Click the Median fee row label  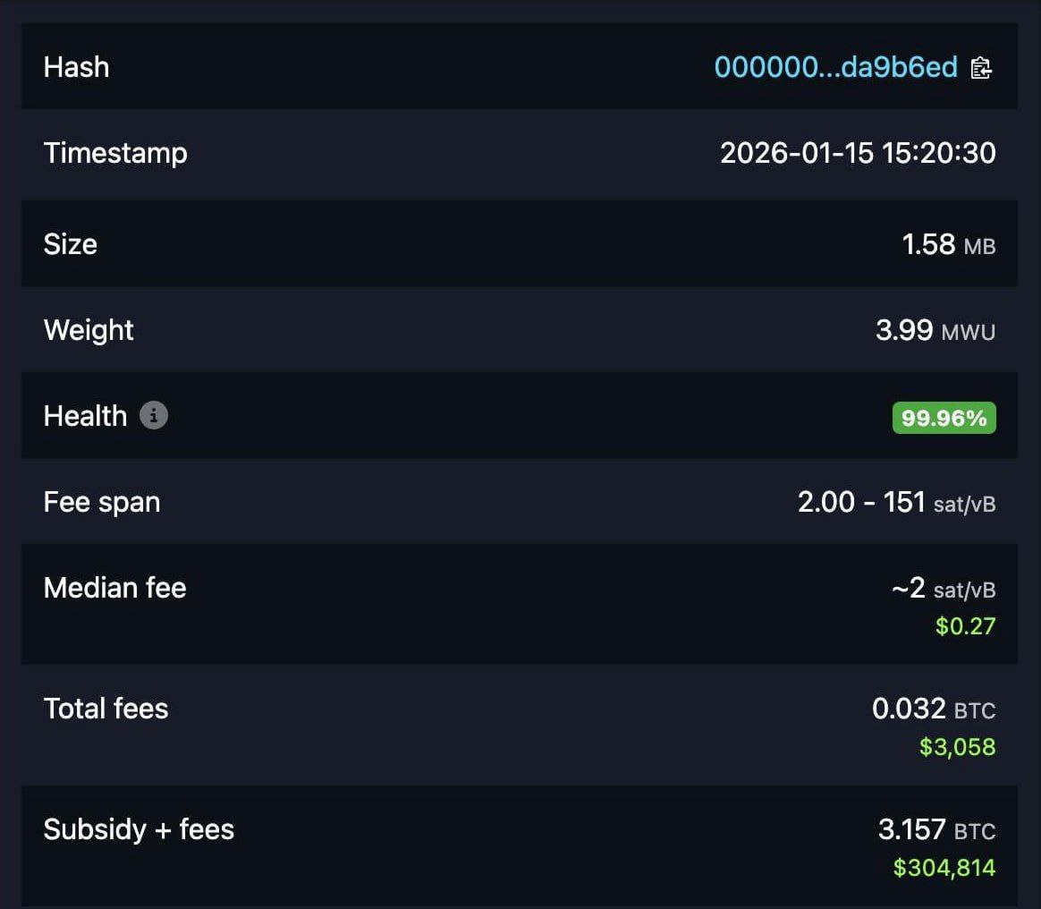click(x=114, y=588)
